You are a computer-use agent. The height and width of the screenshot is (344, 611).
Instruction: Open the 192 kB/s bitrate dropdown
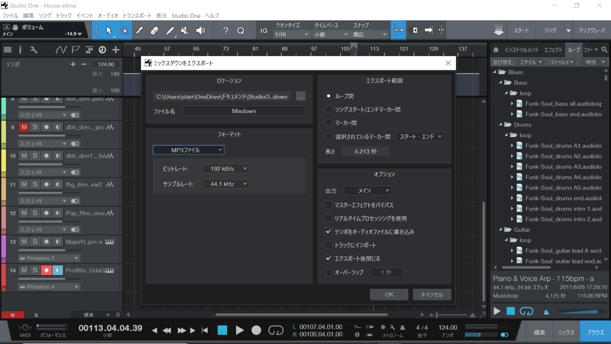coord(225,169)
